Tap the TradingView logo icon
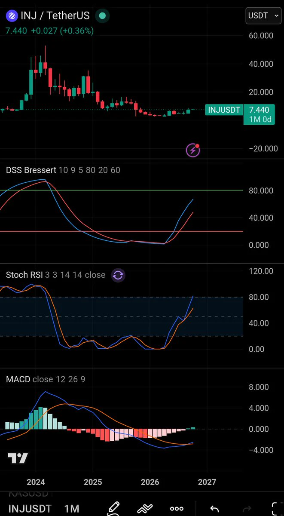The image size is (284, 516). 18,458
